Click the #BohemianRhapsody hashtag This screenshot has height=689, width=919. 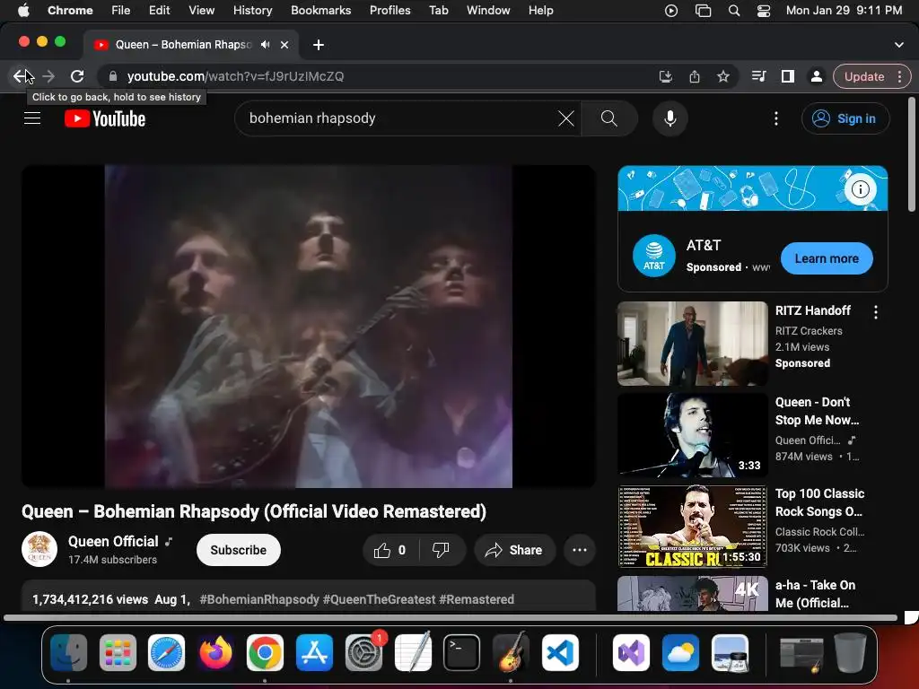click(x=259, y=599)
